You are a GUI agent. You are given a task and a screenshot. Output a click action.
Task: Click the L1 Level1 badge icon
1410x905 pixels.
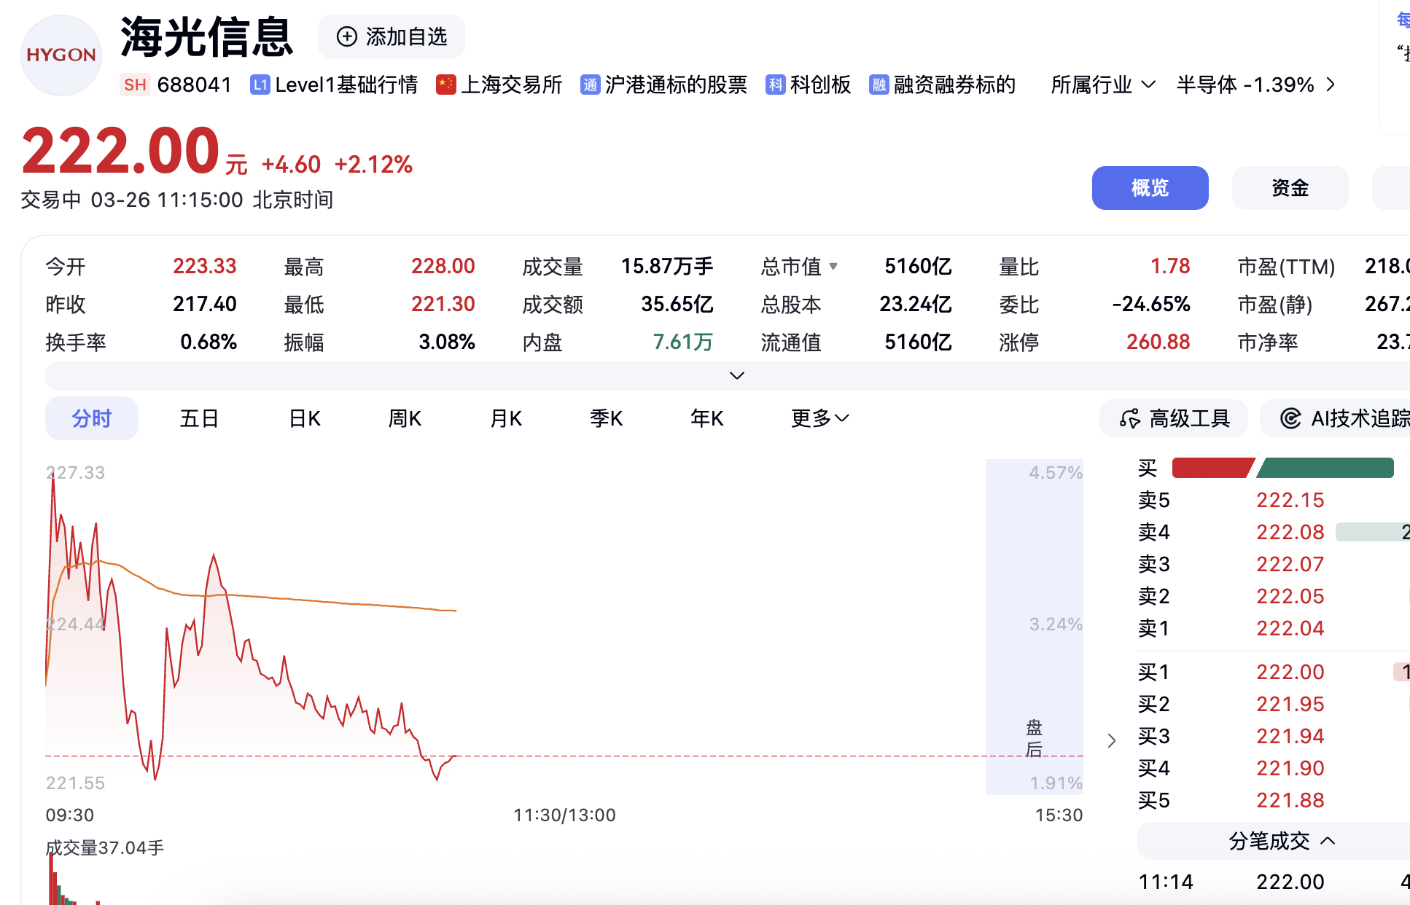click(x=260, y=85)
